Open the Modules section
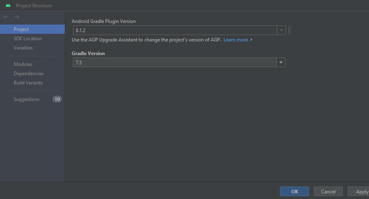Screen dimensions: 369x199 23,64
